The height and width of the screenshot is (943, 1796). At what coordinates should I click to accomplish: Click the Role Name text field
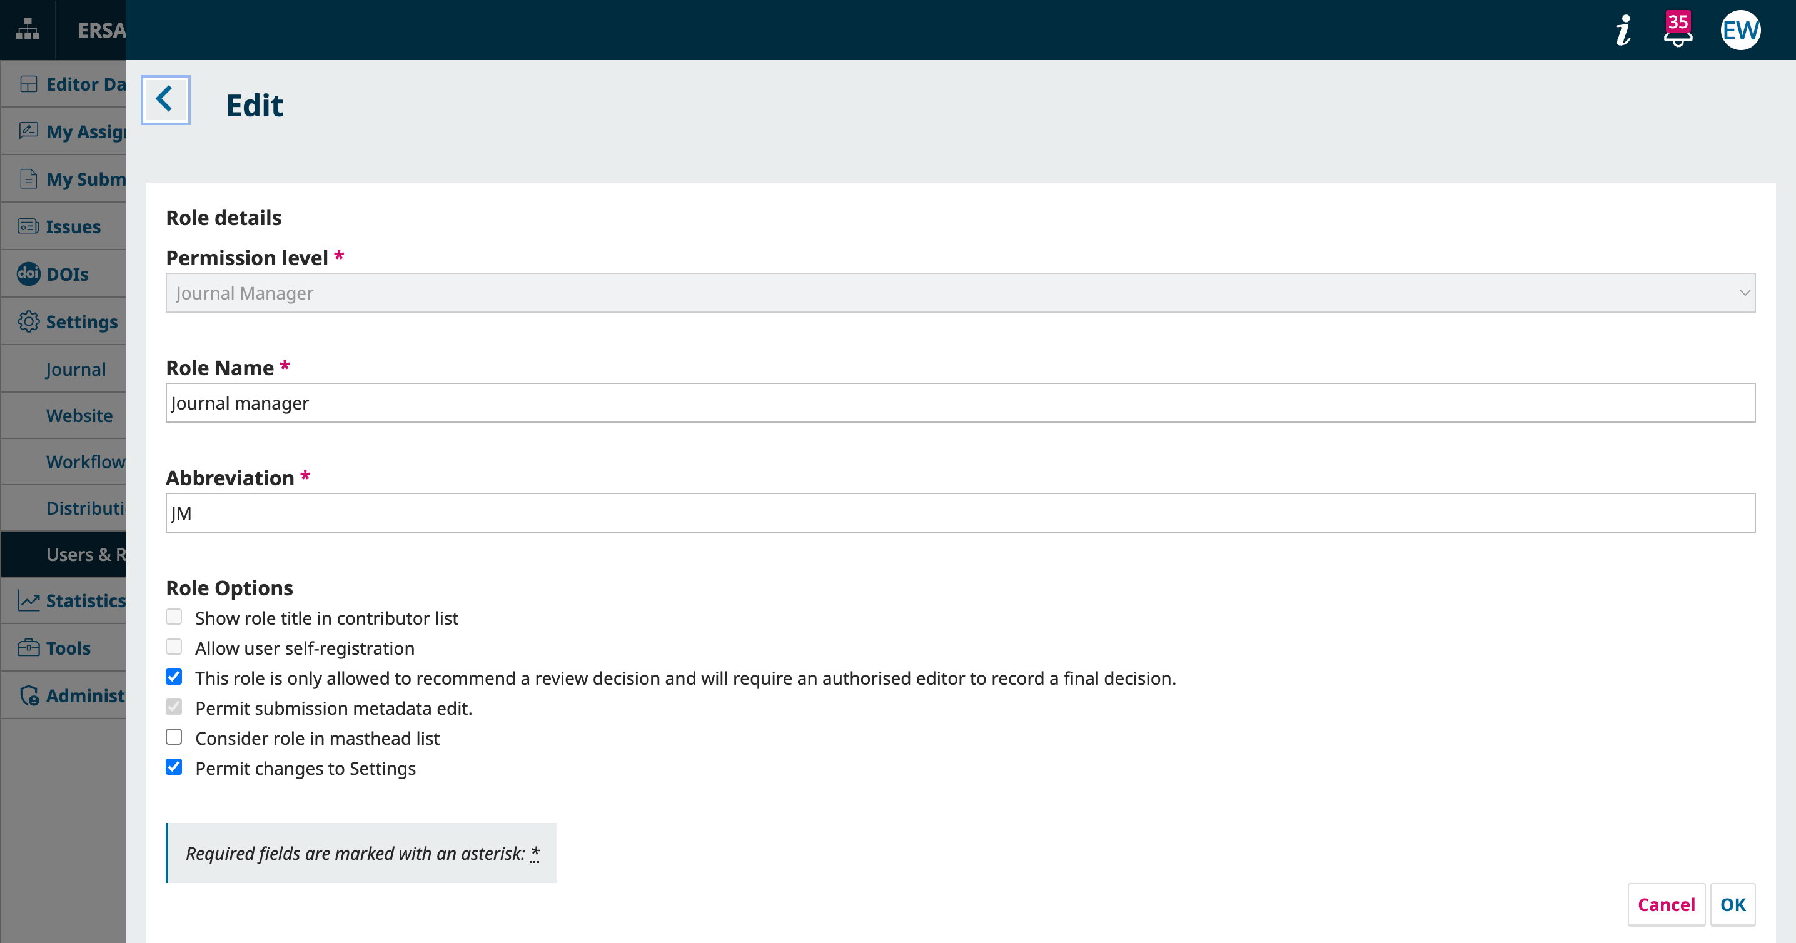click(x=960, y=403)
